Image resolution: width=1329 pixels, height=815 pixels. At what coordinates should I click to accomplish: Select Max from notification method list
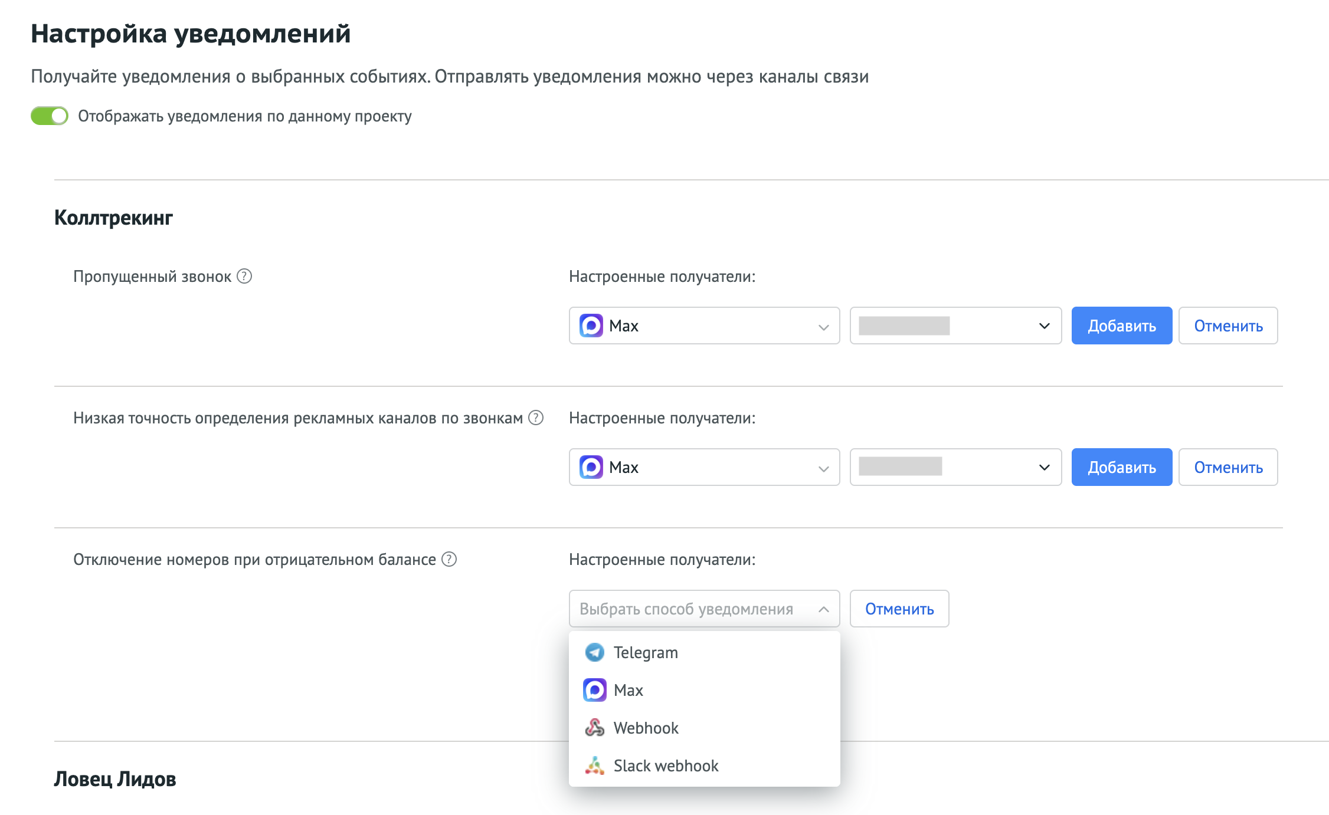[x=704, y=690]
